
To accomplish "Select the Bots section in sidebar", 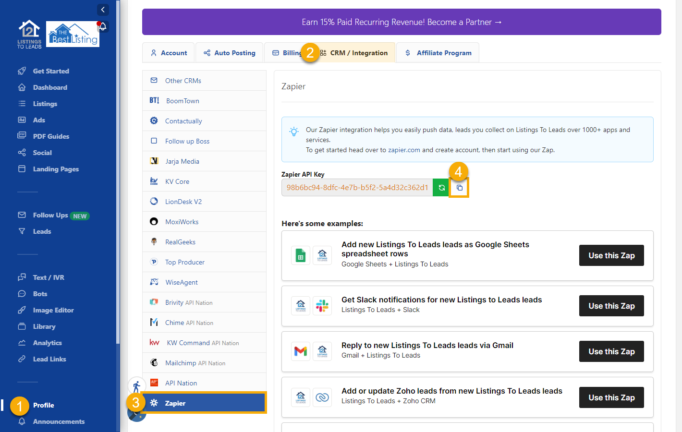I will (41, 293).
